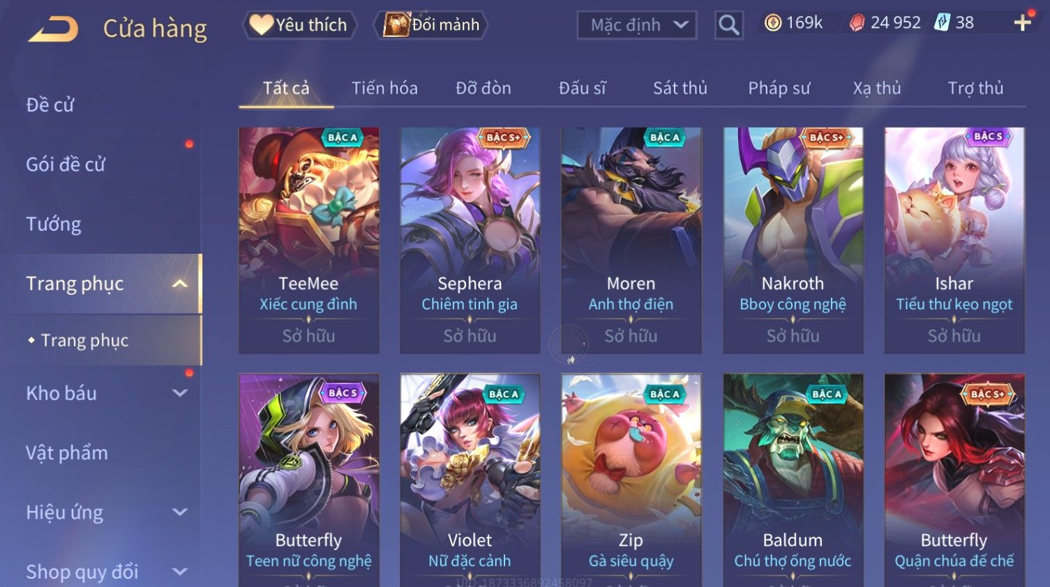Open the Mặc định sort dropdown
The height and width of the screenshot is (587, 1050).
pyautogui.click(x=637, y=25)
